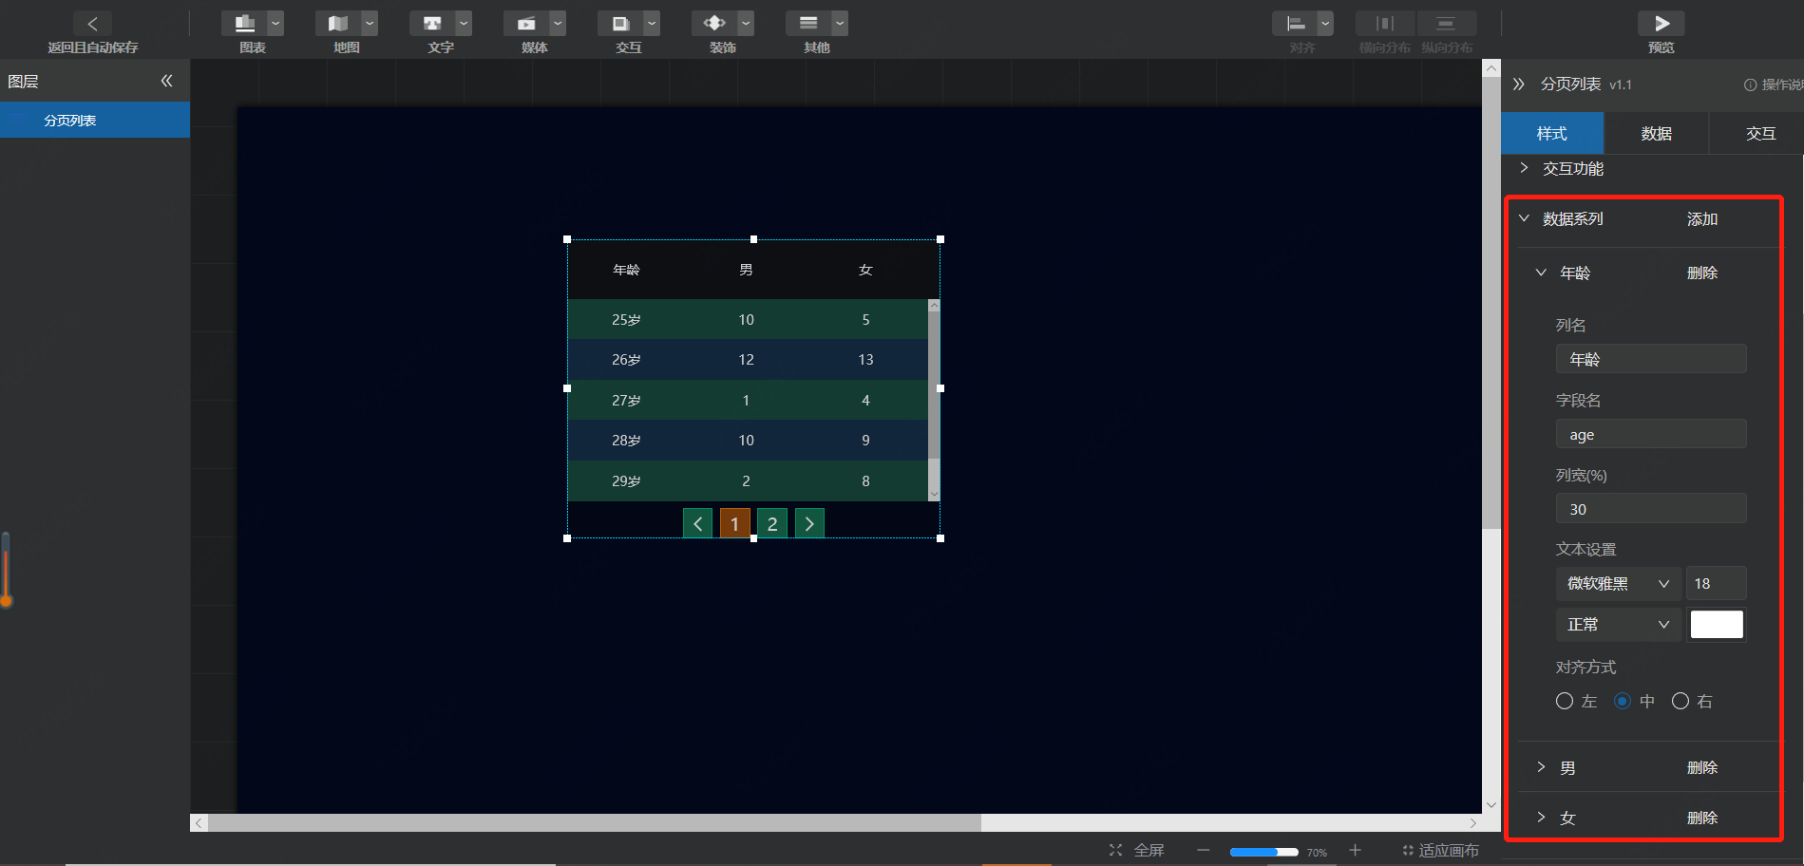Zoom in with the plus icon
The image size is (1804, 866).
click(x=1356, y=851)
